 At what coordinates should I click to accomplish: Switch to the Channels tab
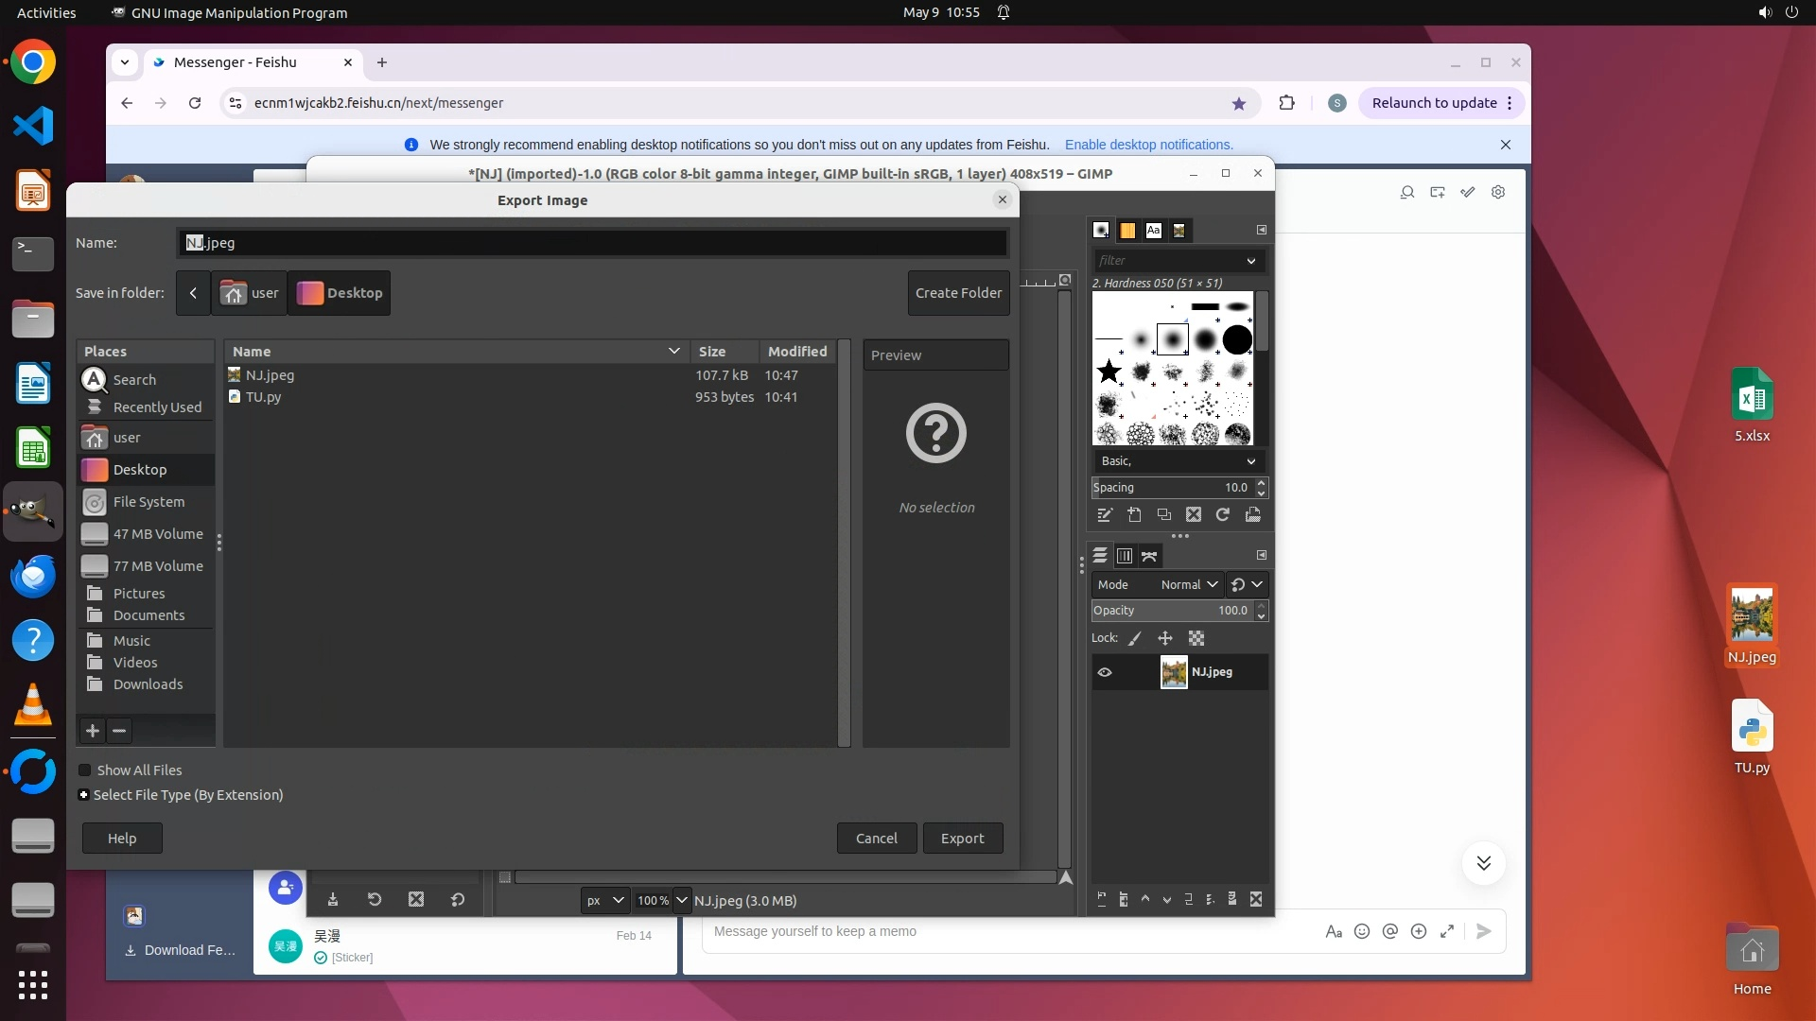point(1125,556)
